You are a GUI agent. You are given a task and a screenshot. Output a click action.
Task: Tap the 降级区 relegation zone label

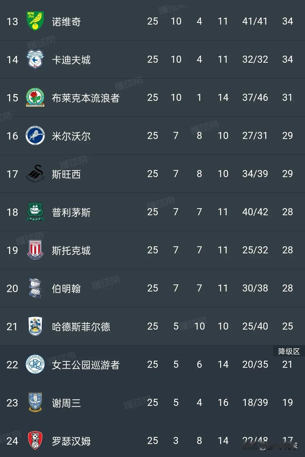click(x=289, y=351)
